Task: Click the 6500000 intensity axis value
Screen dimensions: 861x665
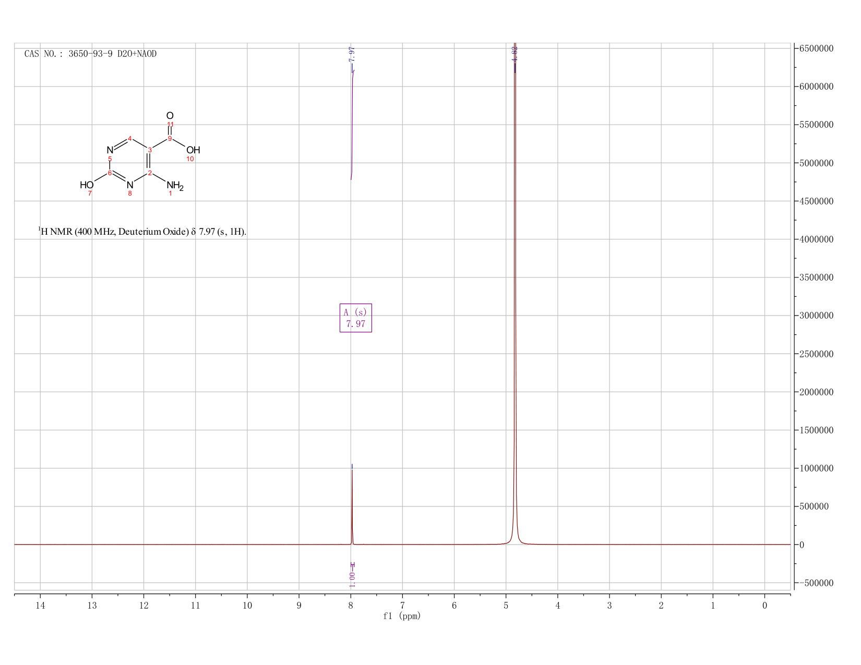Action: [816, 49]
